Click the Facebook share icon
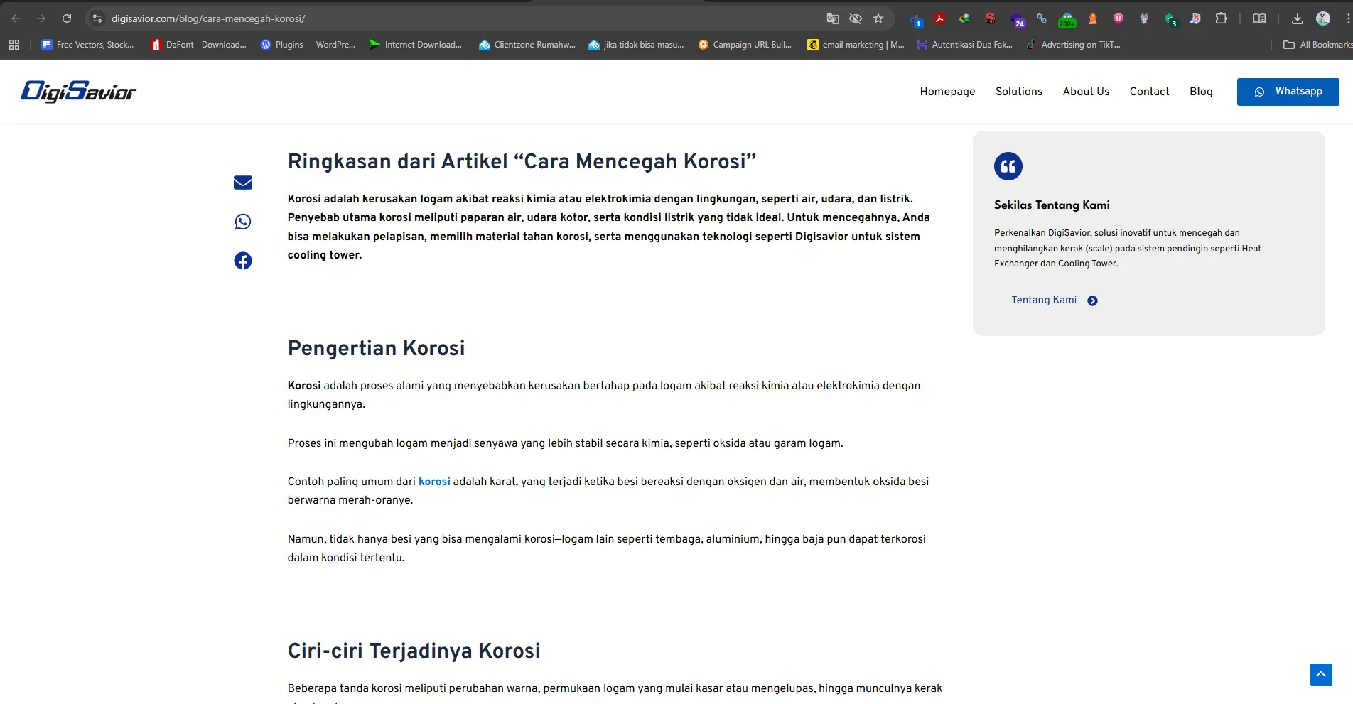The height and width of the screenshot is (704, 1353). click(242, 261)
